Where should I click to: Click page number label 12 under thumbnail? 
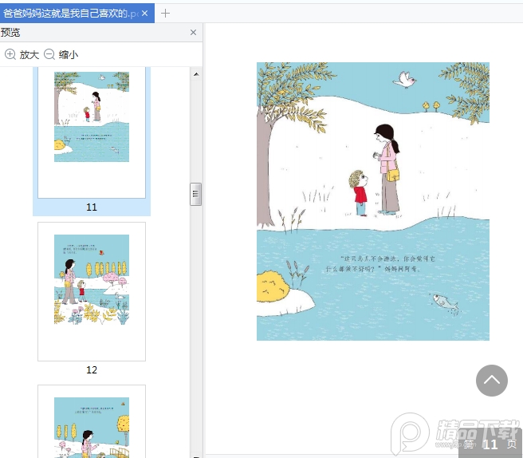click(x=92, y=370)
